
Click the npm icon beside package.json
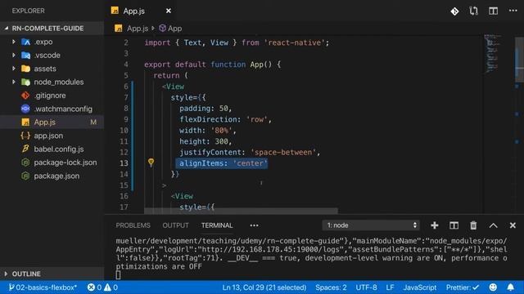click(25, 176)
